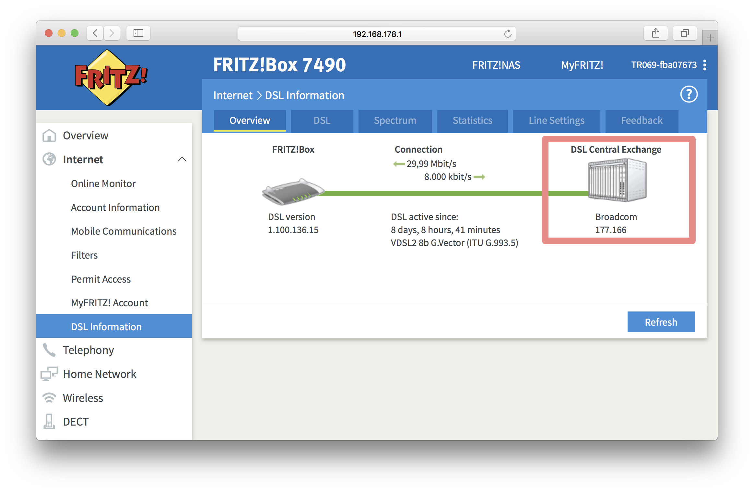Reload the page via the address bar icon
This screenshot has height=492, width=754.
[x=507, y=33]
